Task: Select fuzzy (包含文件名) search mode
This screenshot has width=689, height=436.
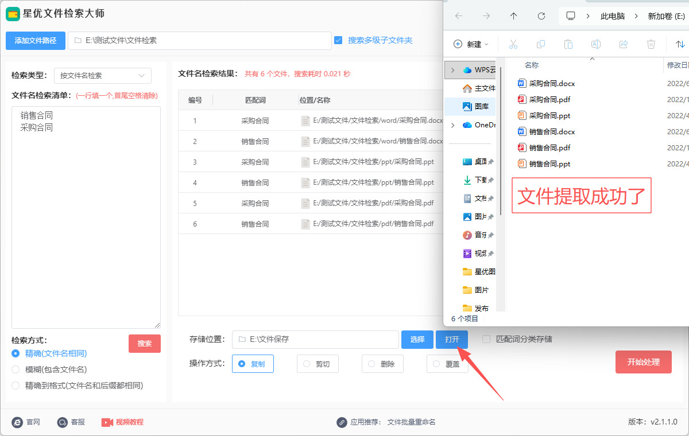Action: click(x=16, y=369)
